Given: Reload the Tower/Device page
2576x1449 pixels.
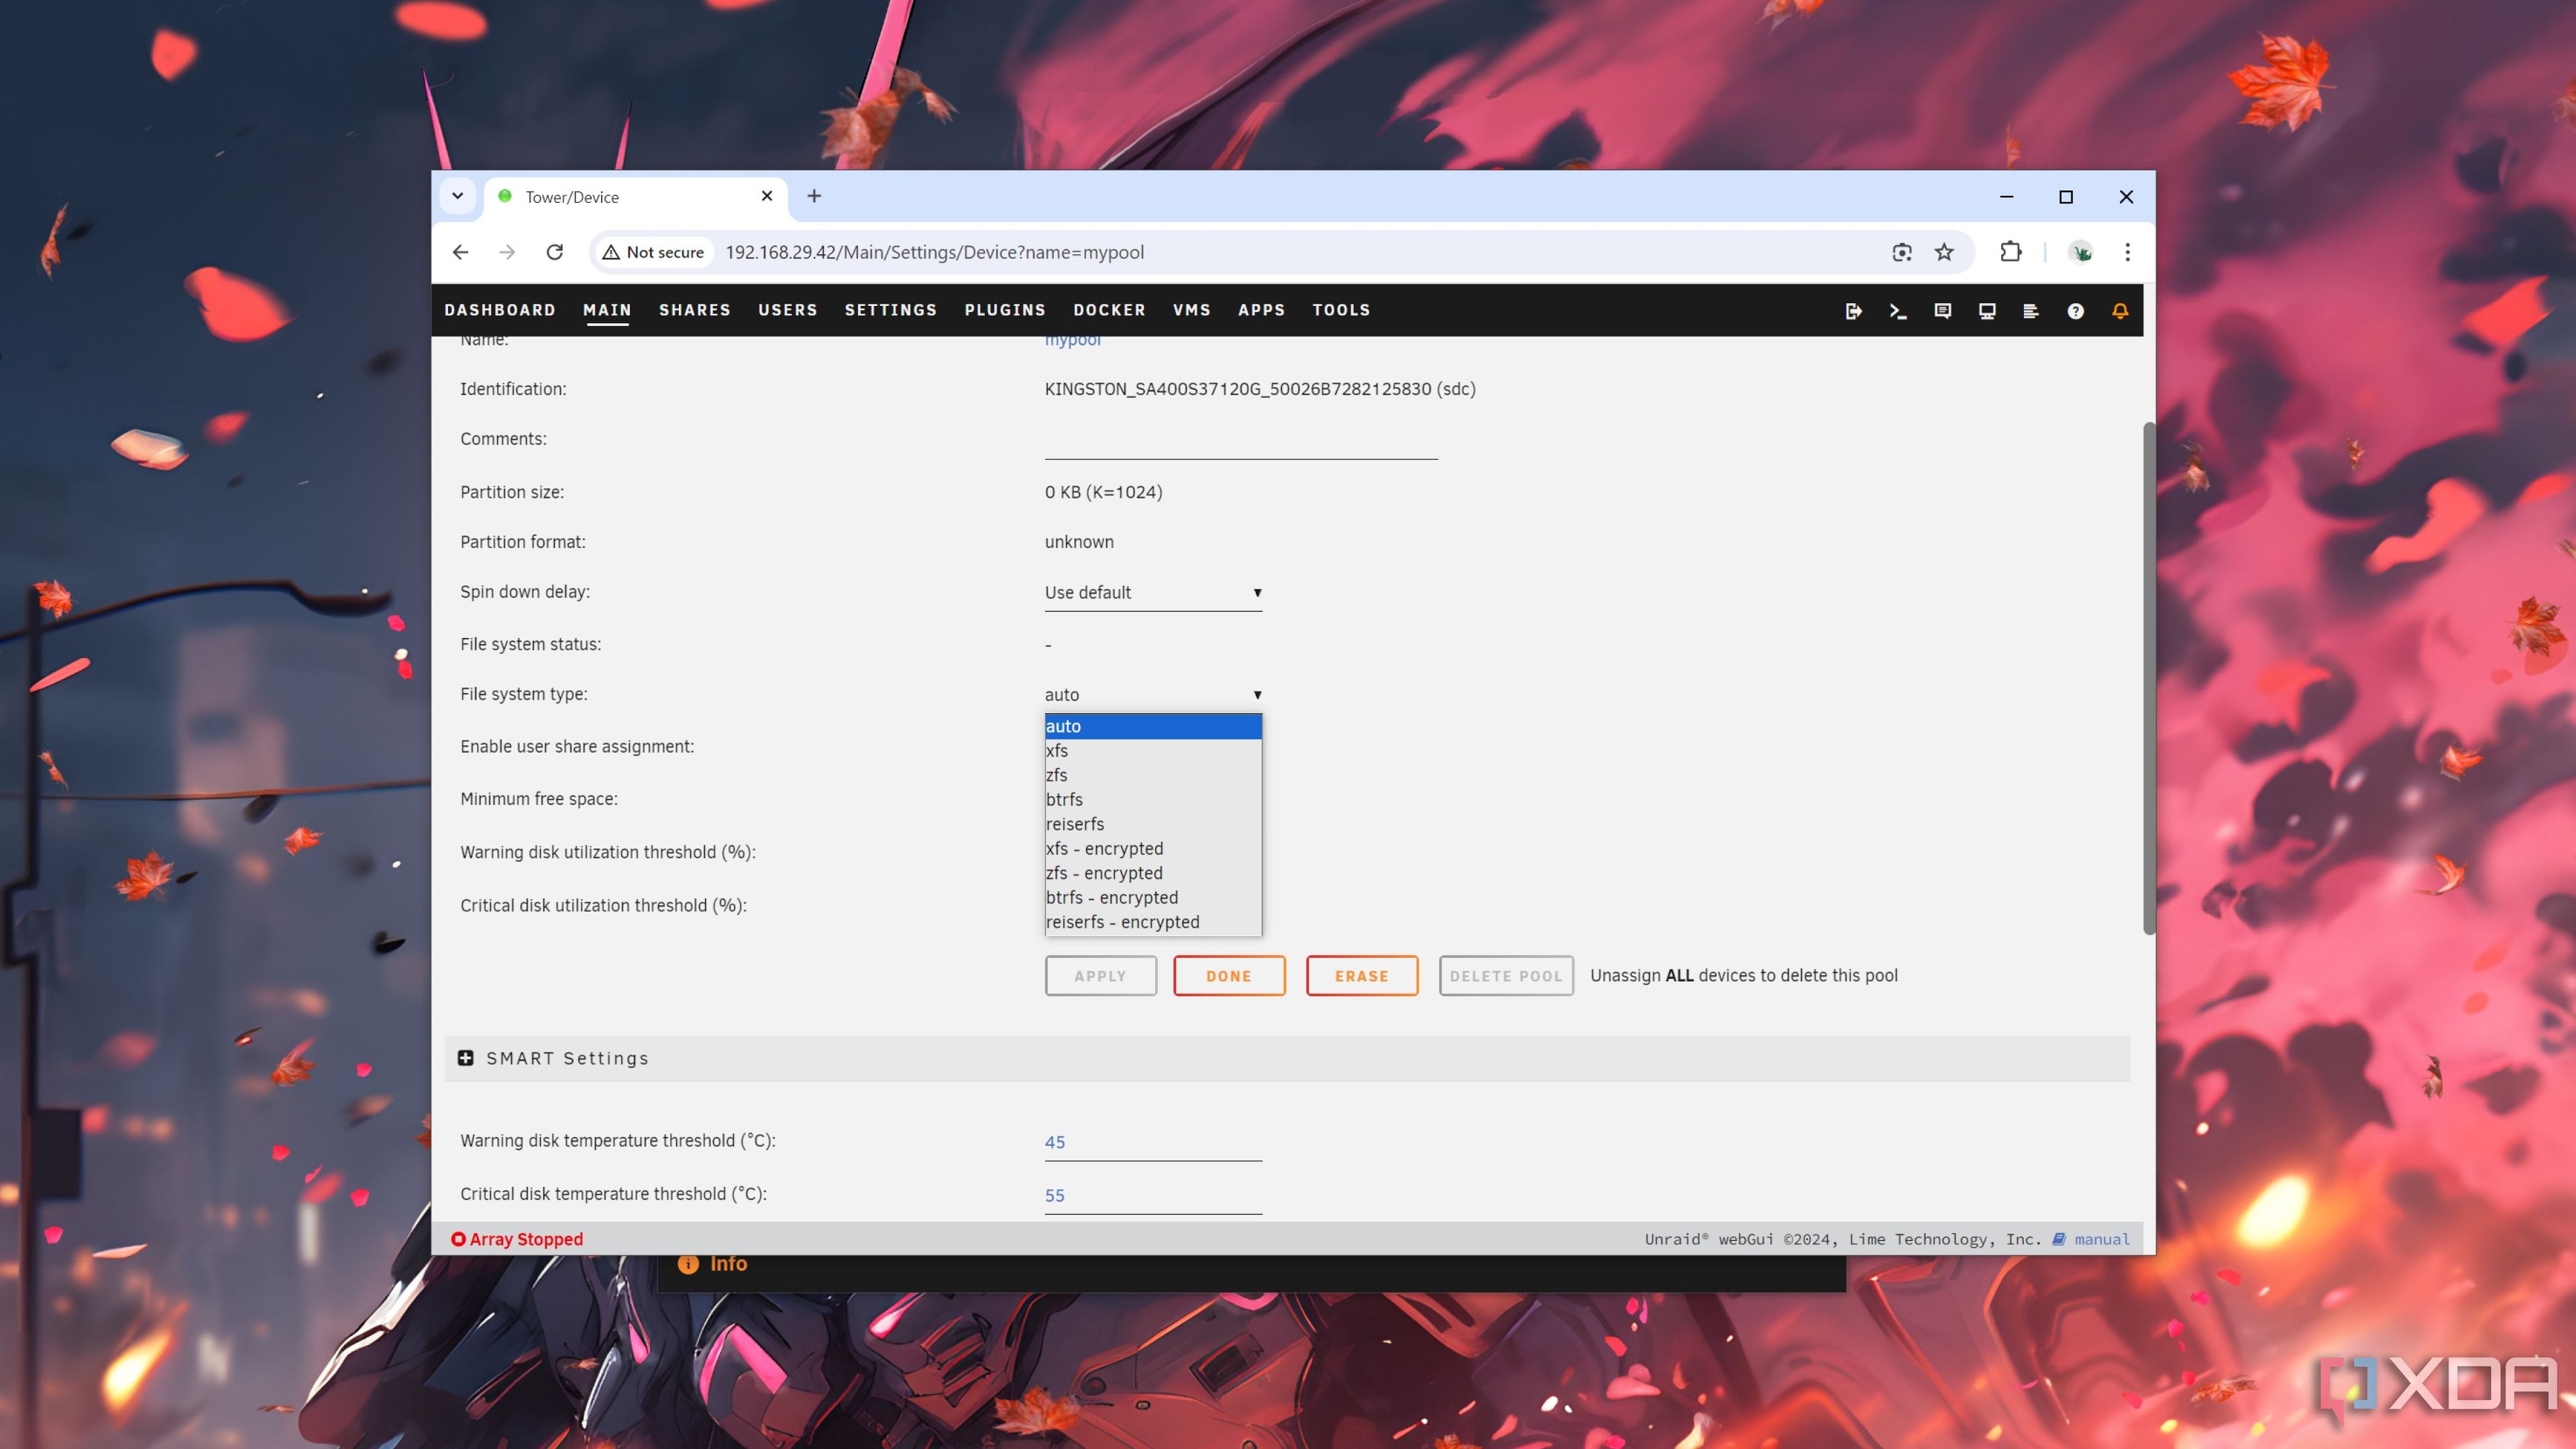Looking at the screenshot, I should click(555, 252).
